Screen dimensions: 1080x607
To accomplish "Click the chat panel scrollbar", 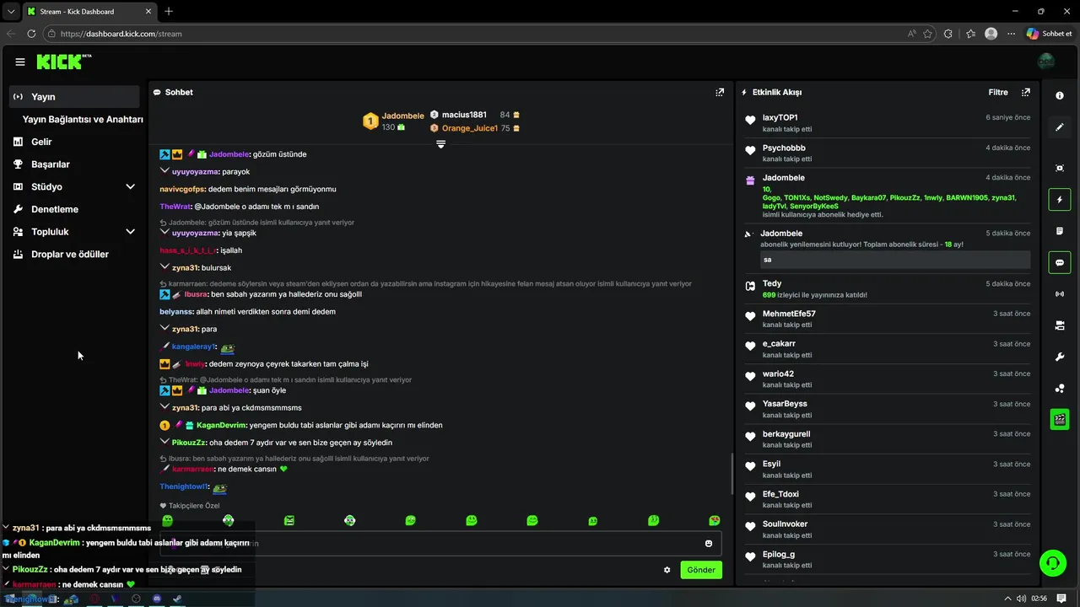I will 732,474.
